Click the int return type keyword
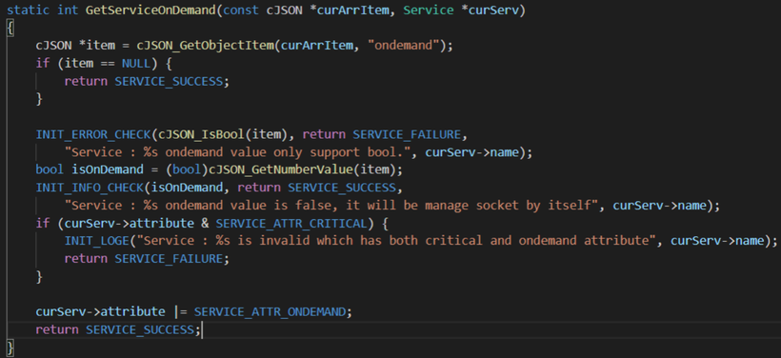 click(x=68, y=10)
